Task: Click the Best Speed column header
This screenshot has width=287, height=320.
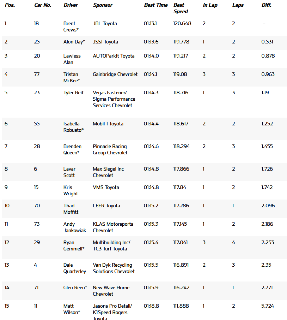Action: pos(181,8)
